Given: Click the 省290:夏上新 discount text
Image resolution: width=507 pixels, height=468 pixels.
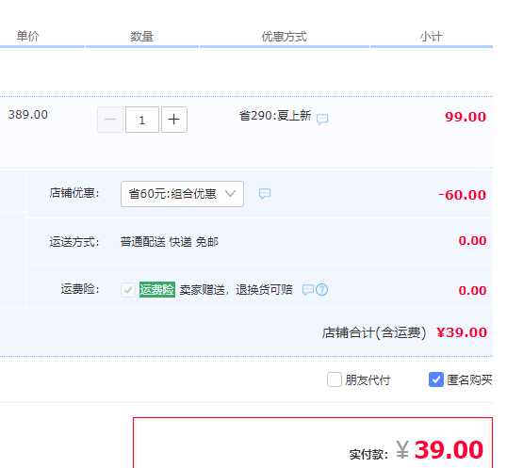Looking at the screenshot, I should [275, 115].
